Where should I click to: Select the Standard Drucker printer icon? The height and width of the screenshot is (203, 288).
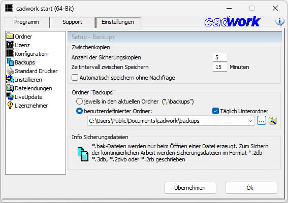10,71
